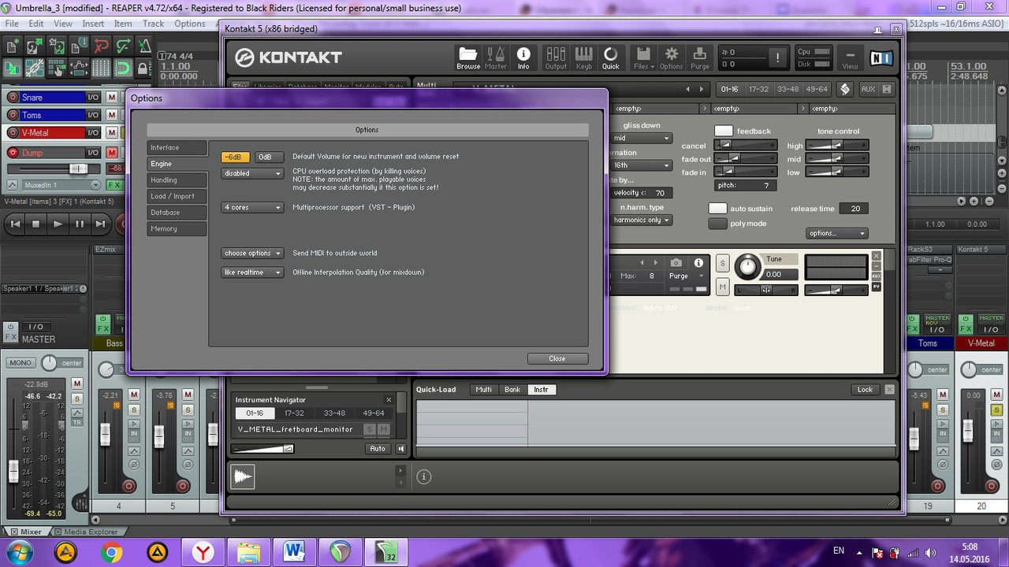Open the REAPER Track menu
Screen dimensions: 1009x567
(153, 24)
